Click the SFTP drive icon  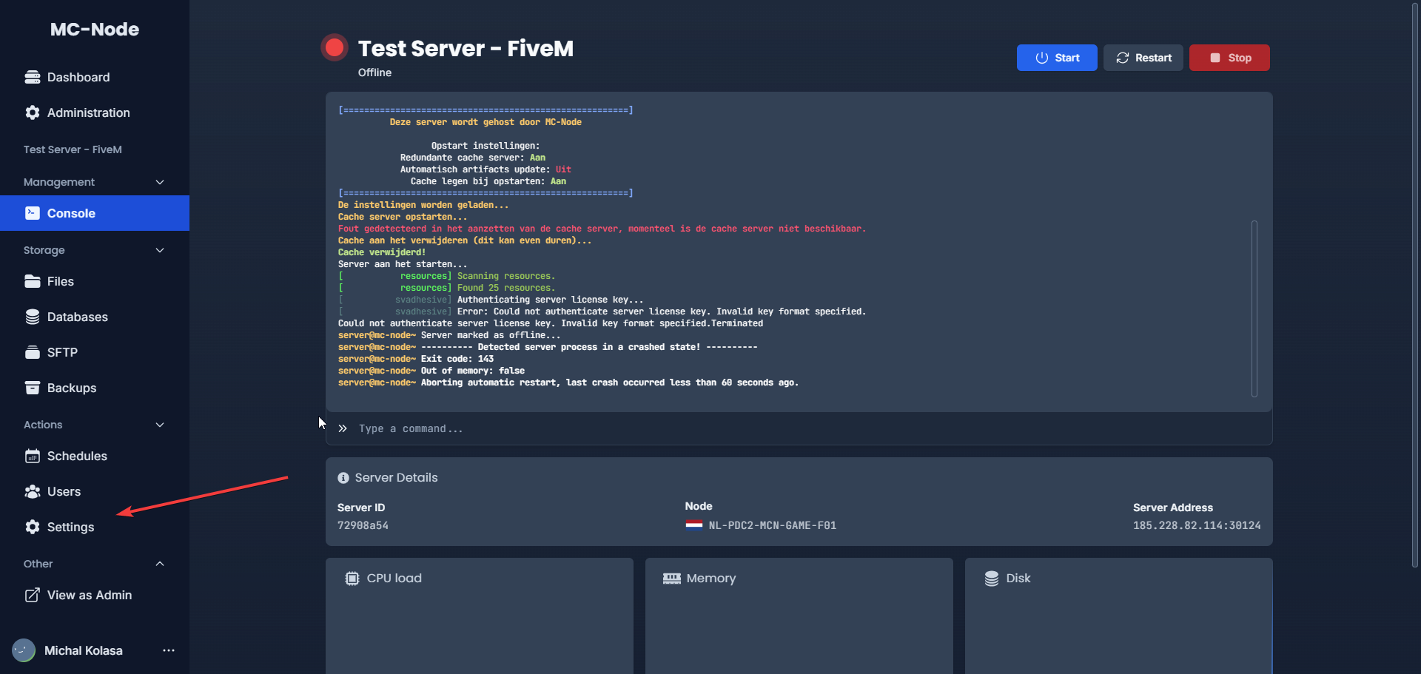(33, 352)
